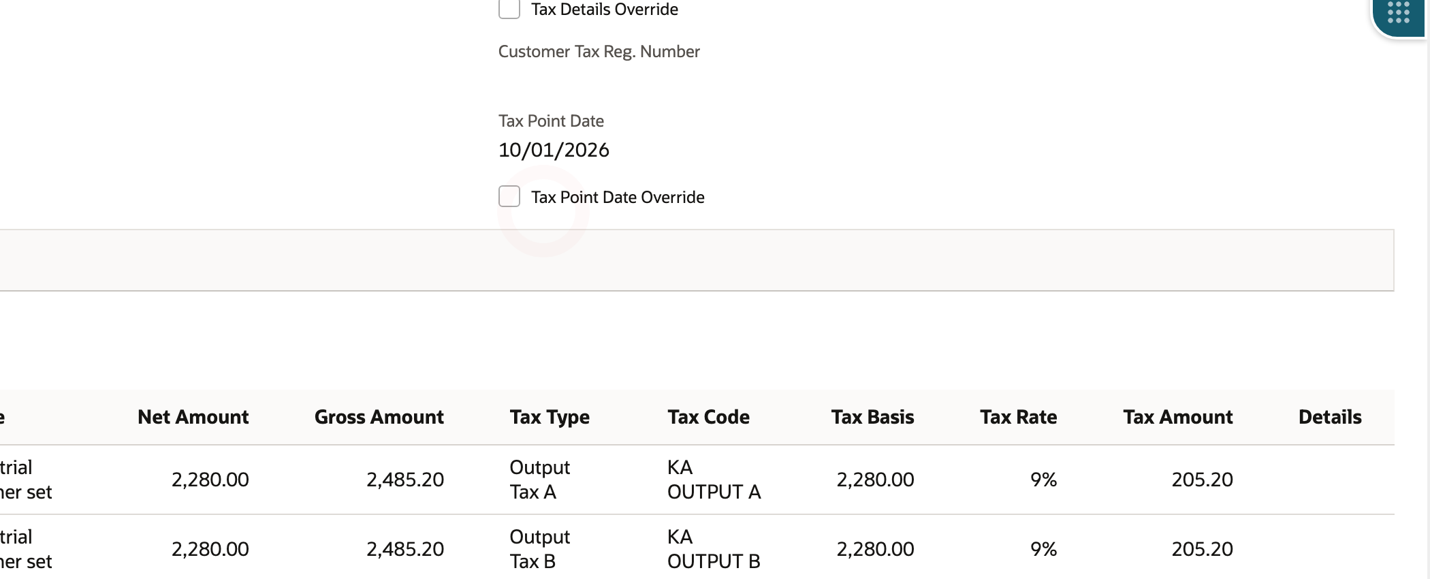Click the 9% tax rate in Output Tax B row
The height and width of the screenshot is (579, 1430).
pos(1043,549)
